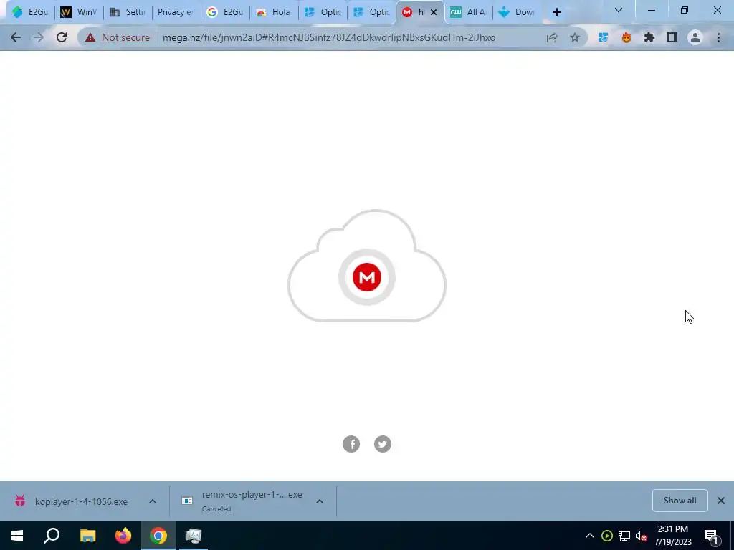Open the tab search dropdown
The height and width of the screenshot is (550, 734).
point(619,10)
